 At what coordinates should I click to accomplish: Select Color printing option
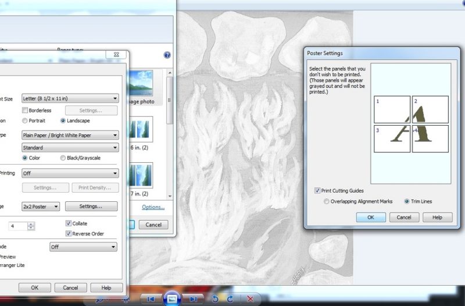pos(25,158)
